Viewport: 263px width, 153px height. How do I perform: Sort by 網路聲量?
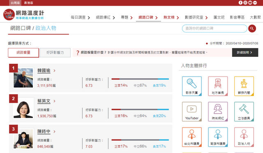[23, 53]
